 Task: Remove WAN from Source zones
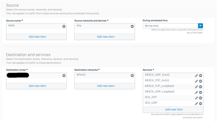[x=64, y=26]
